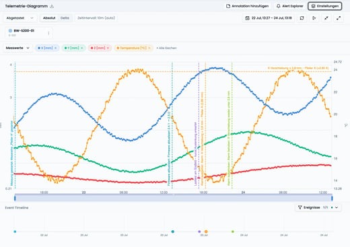Viewport: 350px width, 247px height.
Task: Click the 24.72 right axis maximum label
Action: tap(338, 62)
